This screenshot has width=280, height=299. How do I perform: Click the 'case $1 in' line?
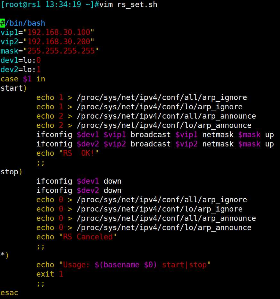[x=23, y=79]
